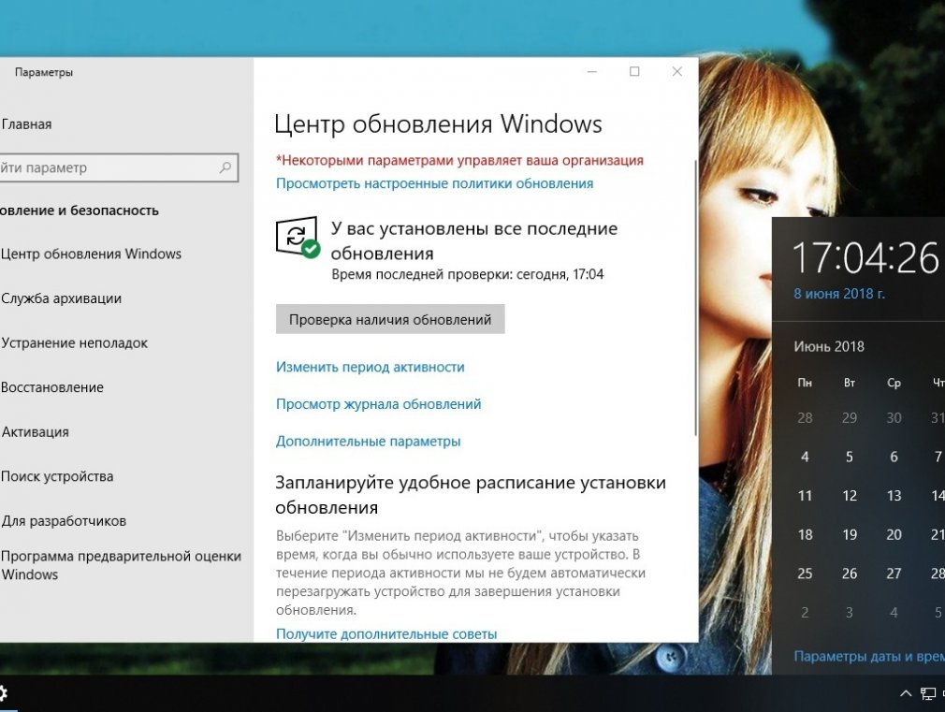Click the update status icon with checkmark

tap(298, 237)
